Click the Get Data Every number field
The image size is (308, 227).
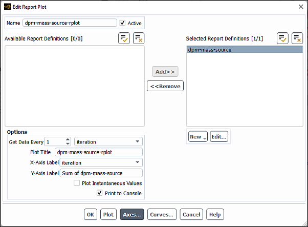click(x=55, y=141)
